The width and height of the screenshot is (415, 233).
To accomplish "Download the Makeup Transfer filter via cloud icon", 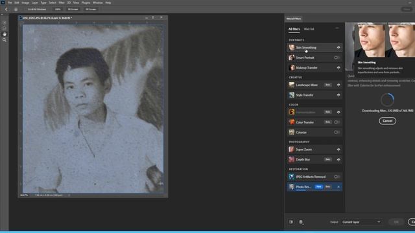I will pos(338,67).
